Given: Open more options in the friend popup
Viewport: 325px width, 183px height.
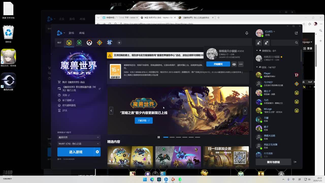Looking at the screenshot, I should pos(241,64).
